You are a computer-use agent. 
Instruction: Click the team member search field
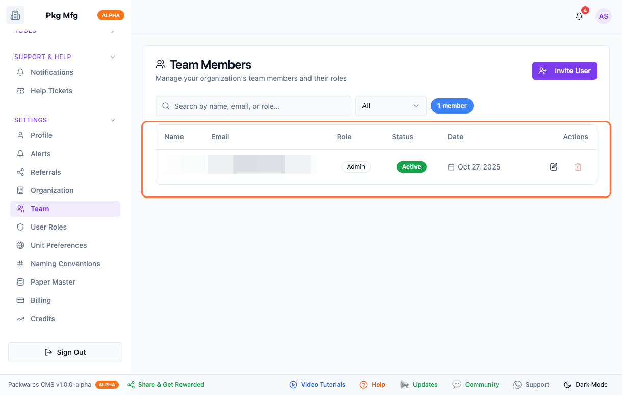(253, 106)
